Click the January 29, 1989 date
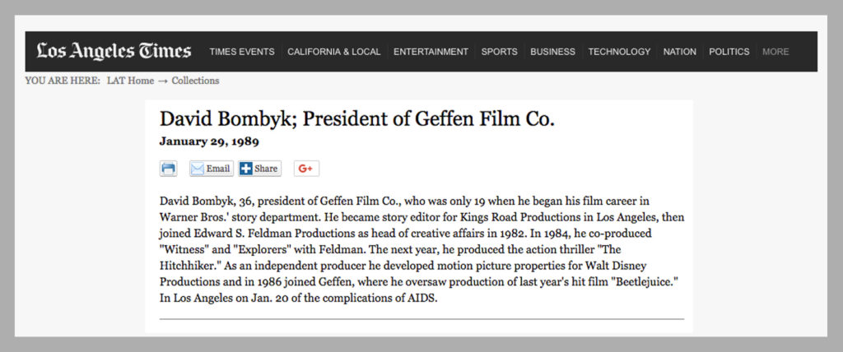 click(x=209, y=142)
